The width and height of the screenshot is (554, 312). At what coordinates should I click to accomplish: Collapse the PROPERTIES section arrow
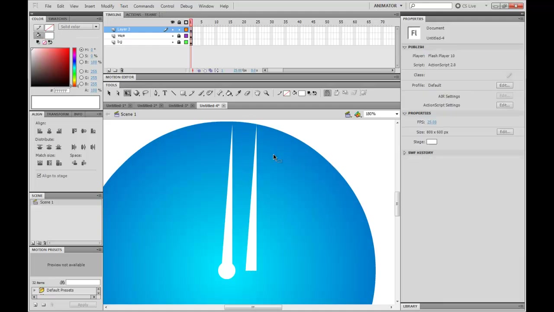405,113
